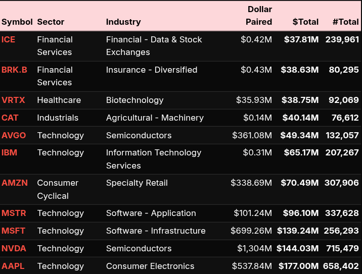The width and height of the screenshot is (362, 274).
Task: Select the NVDA $144.03M total cell
Action: (x=298, y=248)
